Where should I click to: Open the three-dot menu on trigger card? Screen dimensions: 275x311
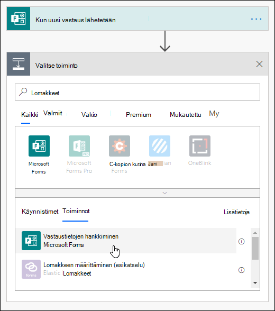pyautogui.click(x=256, y=19)
